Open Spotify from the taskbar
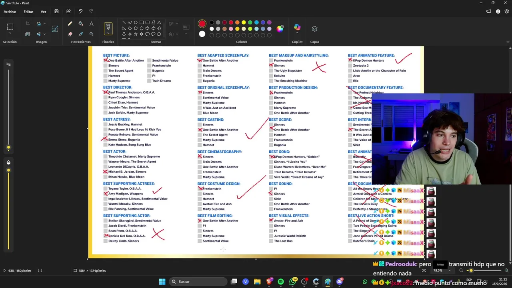This screenshot has width=512, height=288. 281,282
